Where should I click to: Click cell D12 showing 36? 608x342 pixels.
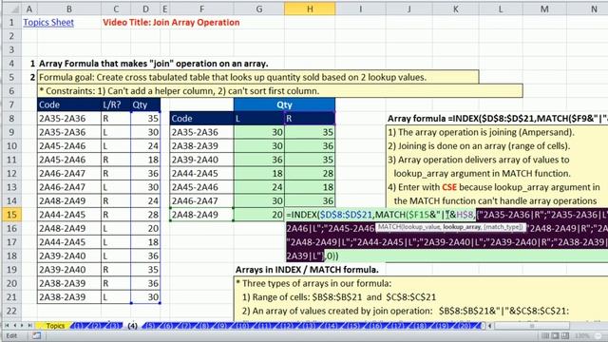145,173
